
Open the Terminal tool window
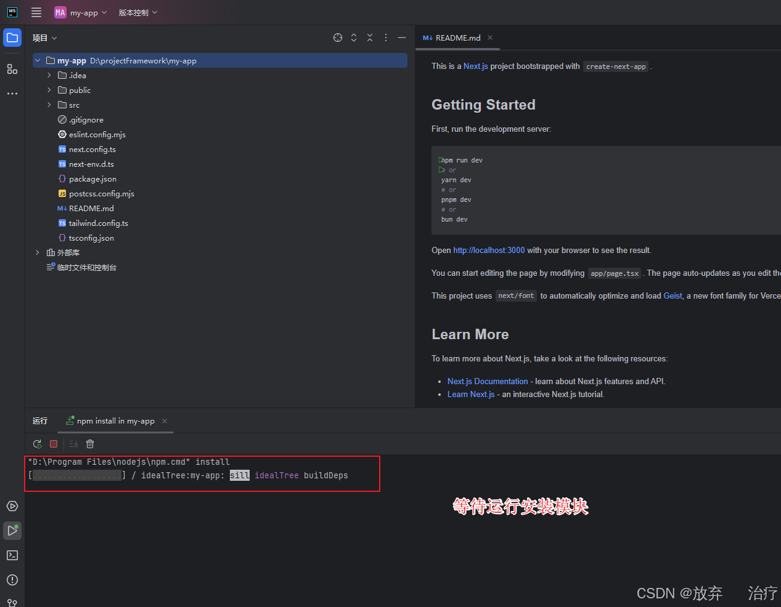point(12,555)
